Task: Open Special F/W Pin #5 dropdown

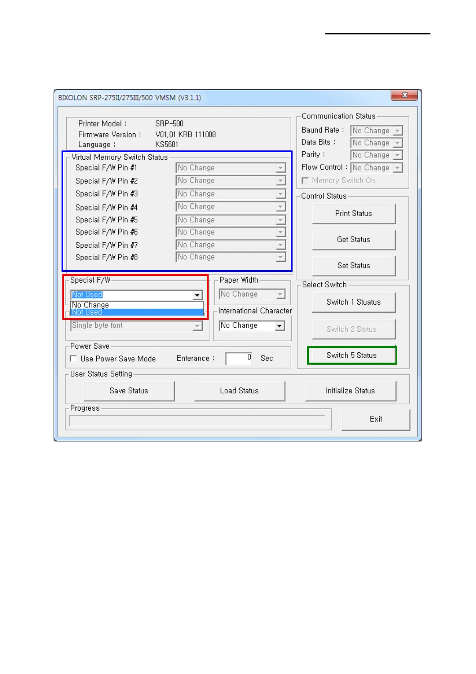Action: (x=231, y=220)
